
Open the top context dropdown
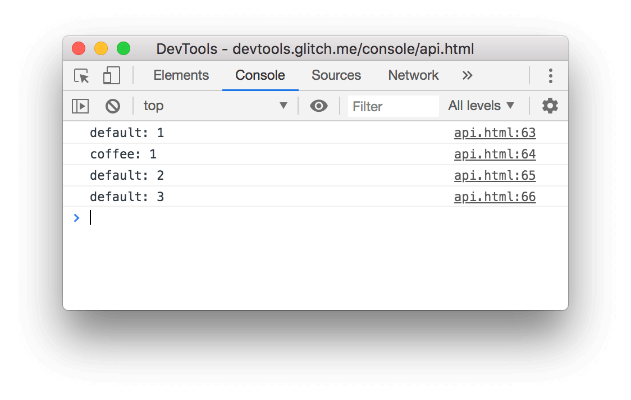216,106
